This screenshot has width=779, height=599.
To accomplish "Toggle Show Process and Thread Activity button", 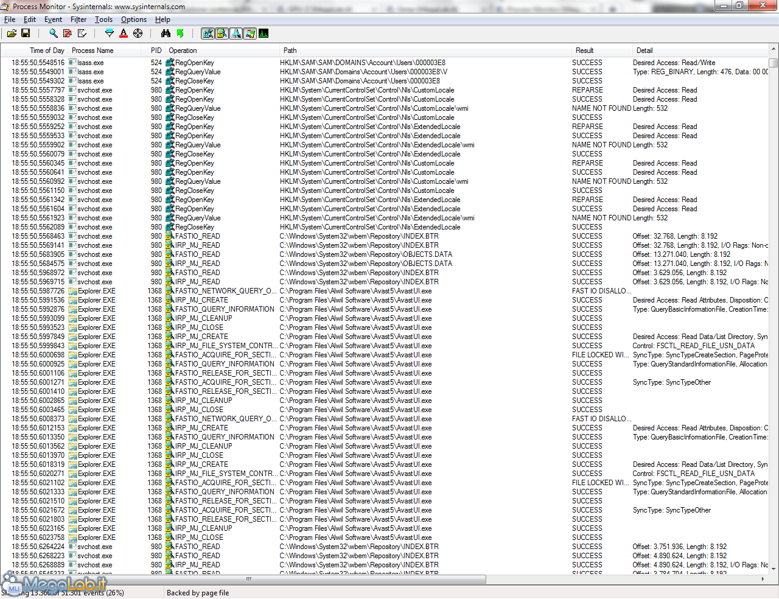I will click(x=250, y=33).
